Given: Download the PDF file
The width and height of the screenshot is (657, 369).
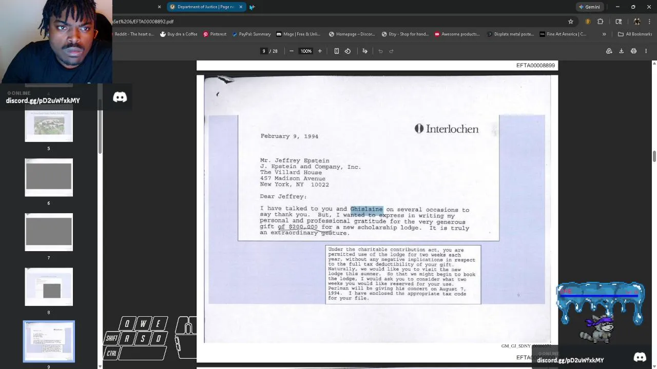Looking at the screenshot, I should click(x=621, y=51).
